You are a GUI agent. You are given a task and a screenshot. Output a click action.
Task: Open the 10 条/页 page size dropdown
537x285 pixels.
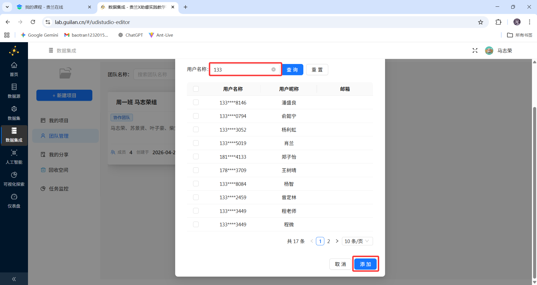click(x=357, y=241)
